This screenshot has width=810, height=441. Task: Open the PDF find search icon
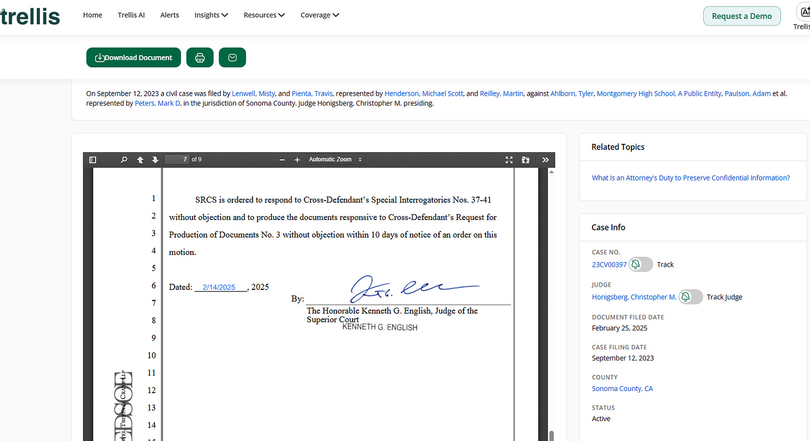pos(124,160)
